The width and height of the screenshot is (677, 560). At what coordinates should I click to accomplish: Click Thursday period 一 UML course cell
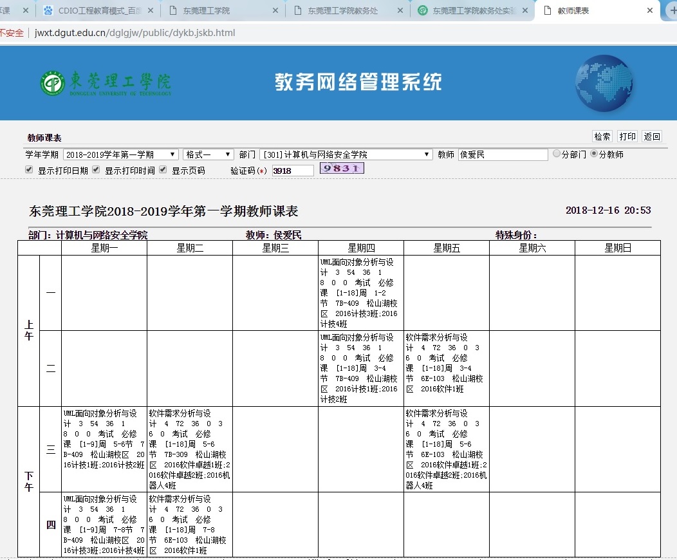click(x=361, y=293)
